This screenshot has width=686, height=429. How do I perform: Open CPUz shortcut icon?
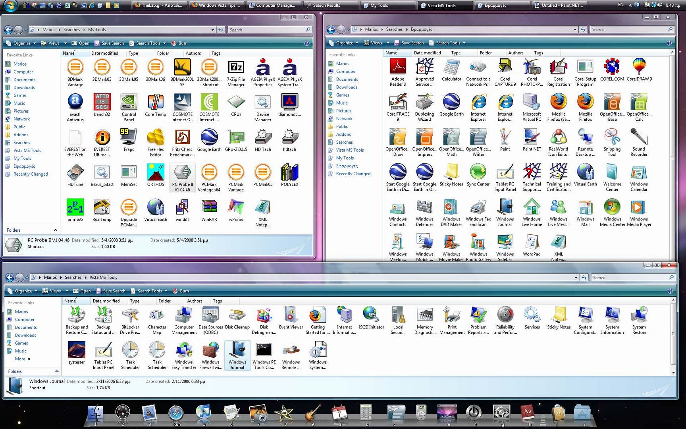click(x=236, y=105)
